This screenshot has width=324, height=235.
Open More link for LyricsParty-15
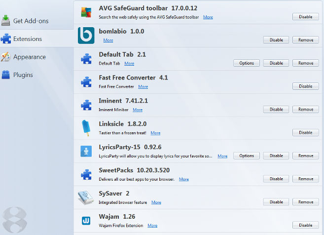(222, 156)
